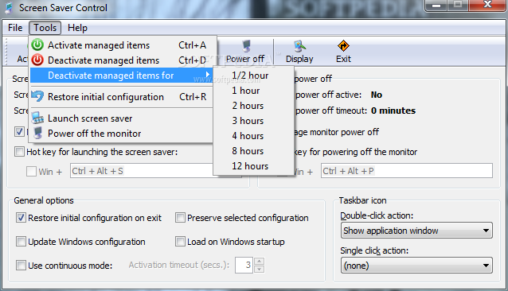This screenshot has width=508, height=291.
Task: Click the green Activate managed items icon
Action: (37, 45)
